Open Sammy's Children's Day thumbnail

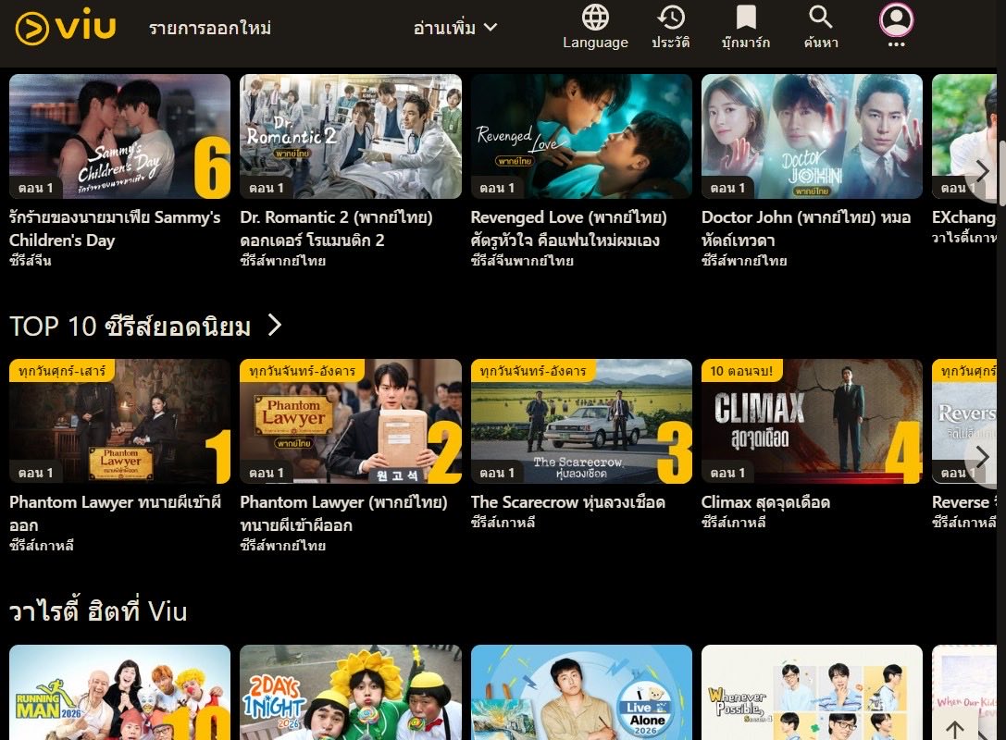pos(119,136)
